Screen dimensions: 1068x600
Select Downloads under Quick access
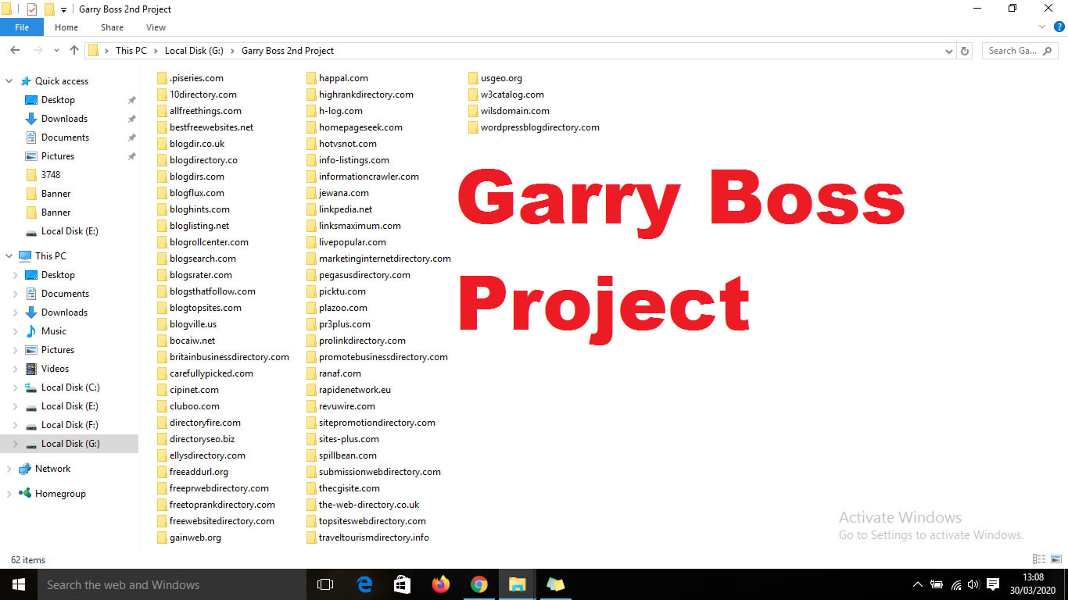64,119
